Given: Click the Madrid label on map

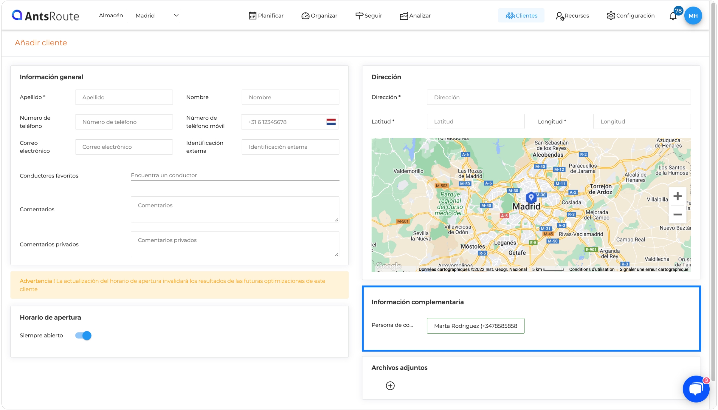Looking at the screenshot, I should click(x=526, y=206).
